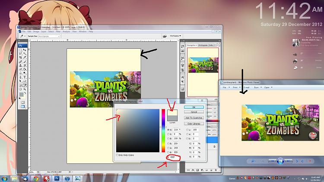This screenshot has height=182, width=324.
Task: Select the Crop tool
Action: click(x=20, y=57)
